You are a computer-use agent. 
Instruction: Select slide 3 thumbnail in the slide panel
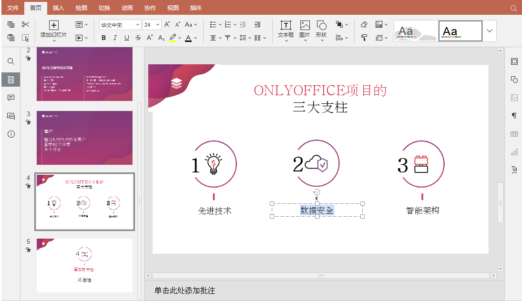tap(84, 138)
